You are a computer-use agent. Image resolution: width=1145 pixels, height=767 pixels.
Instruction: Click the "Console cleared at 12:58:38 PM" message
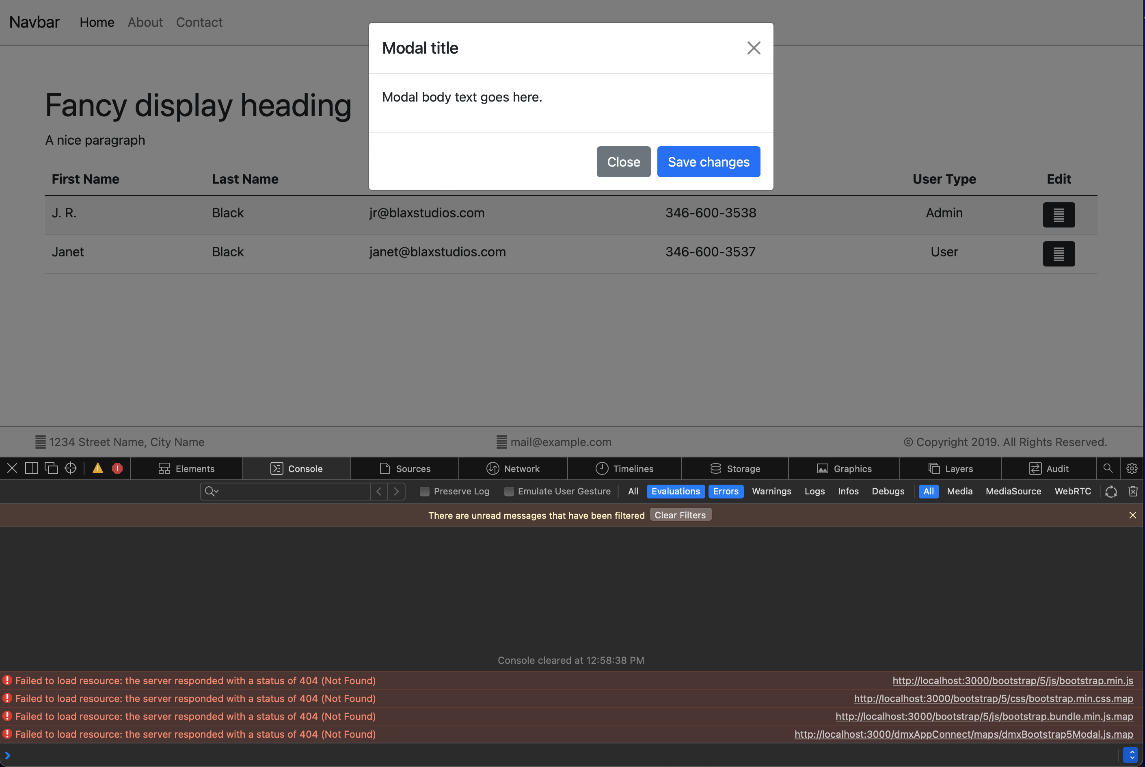[x=570, y=660]
